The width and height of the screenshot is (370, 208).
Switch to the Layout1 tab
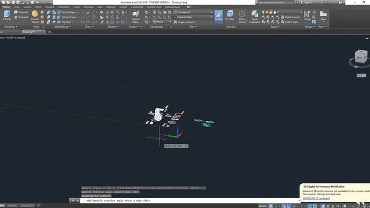pos(12,206)
